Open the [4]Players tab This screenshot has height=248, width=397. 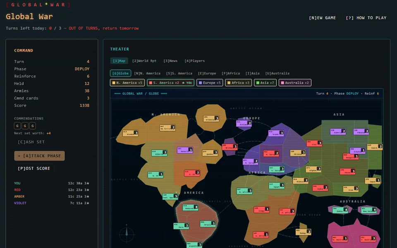(194, 61)
